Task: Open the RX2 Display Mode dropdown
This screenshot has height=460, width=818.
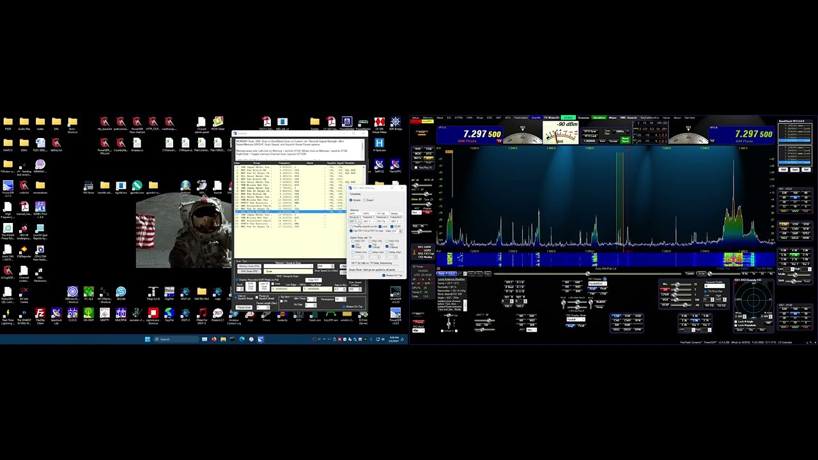Action: coord(576,319)
